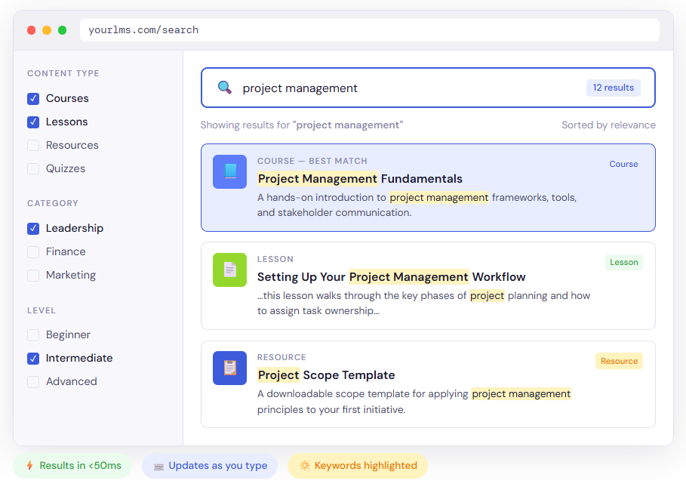Click the Lesson badge on the workflow result
686x487 pixels.
coord(623,262)
